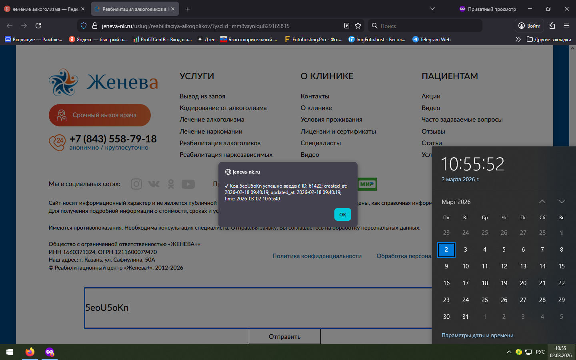This screenshot has width=576, height=360.
Task: Toggle reader view in the address bar
Action: pos(347,26)
